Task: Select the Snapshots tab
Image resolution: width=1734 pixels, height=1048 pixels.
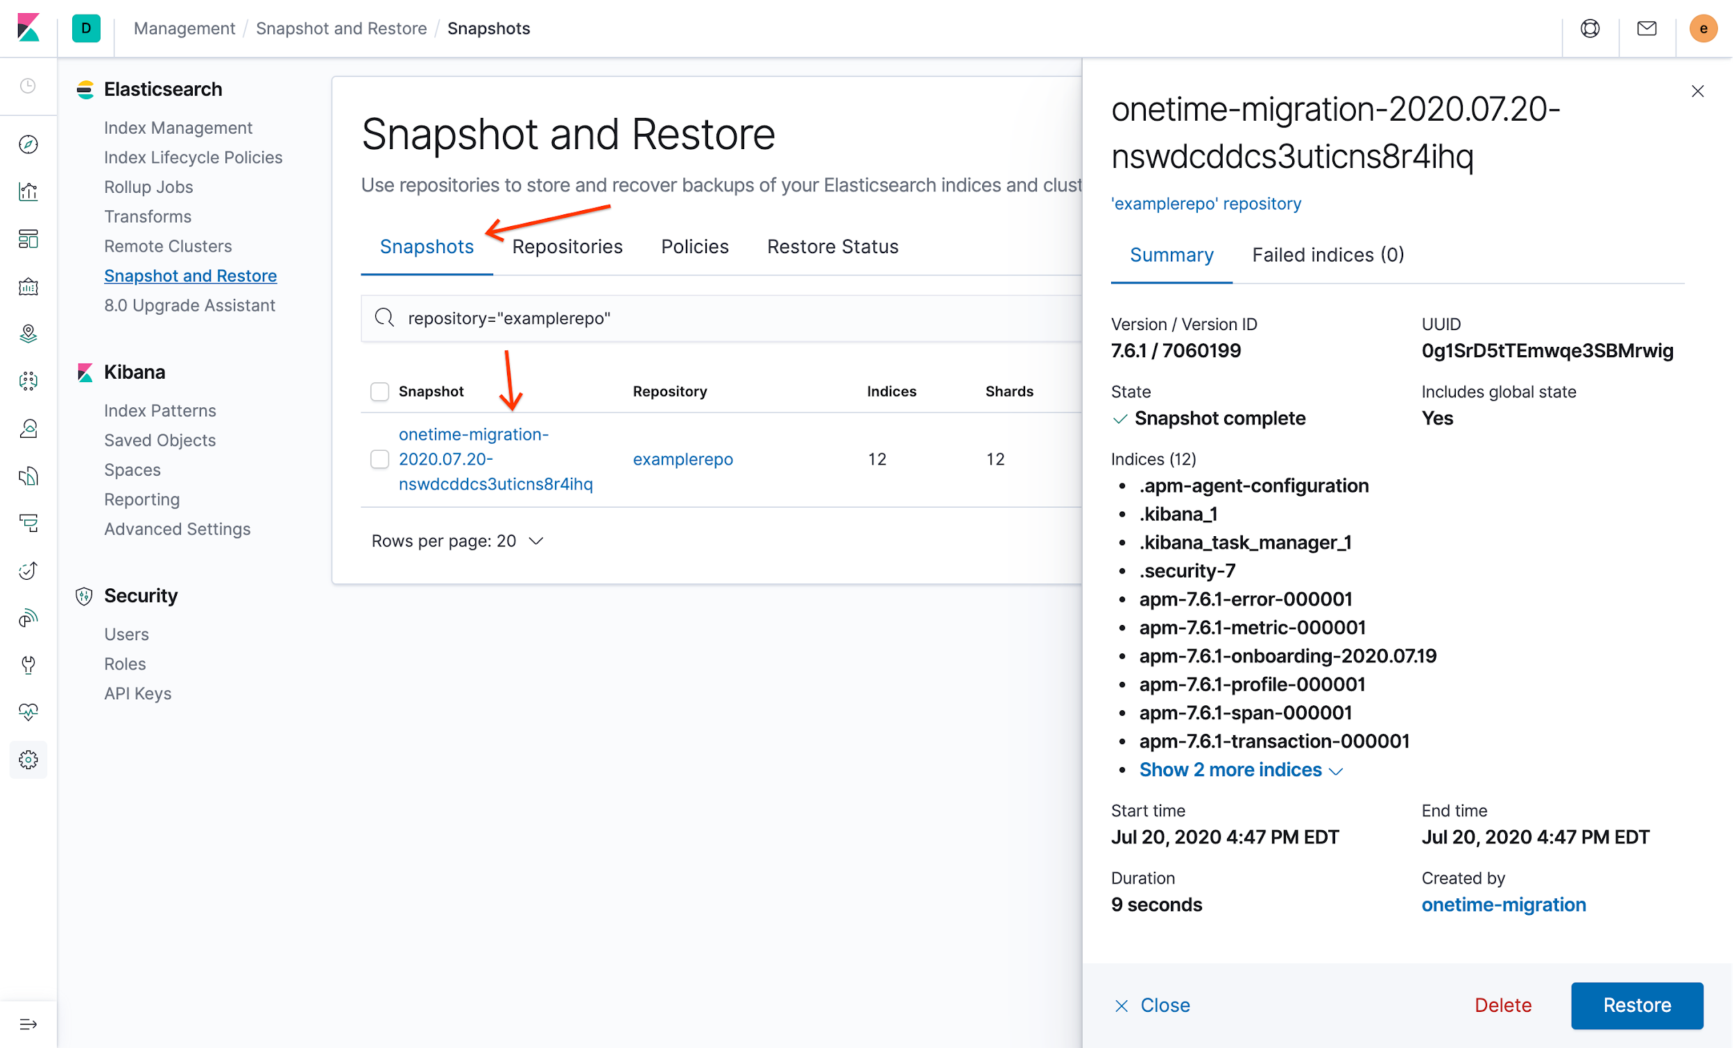Action: click(426, 246)
